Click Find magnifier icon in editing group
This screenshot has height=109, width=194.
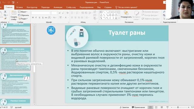click(x=164, y=12)
